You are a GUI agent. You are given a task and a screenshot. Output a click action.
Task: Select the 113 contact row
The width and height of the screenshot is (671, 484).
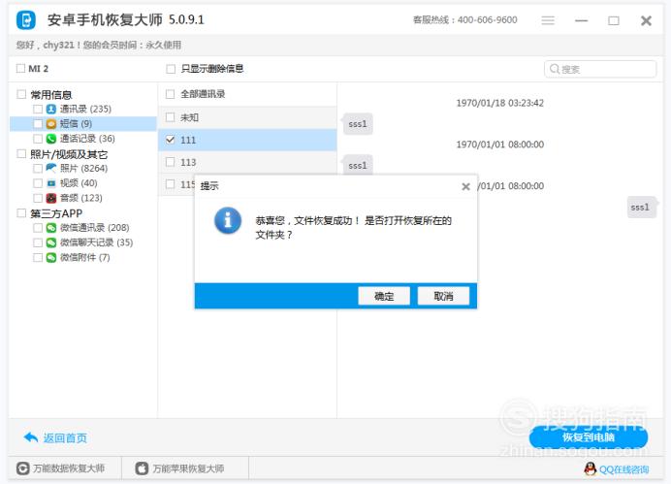(247, 162)
